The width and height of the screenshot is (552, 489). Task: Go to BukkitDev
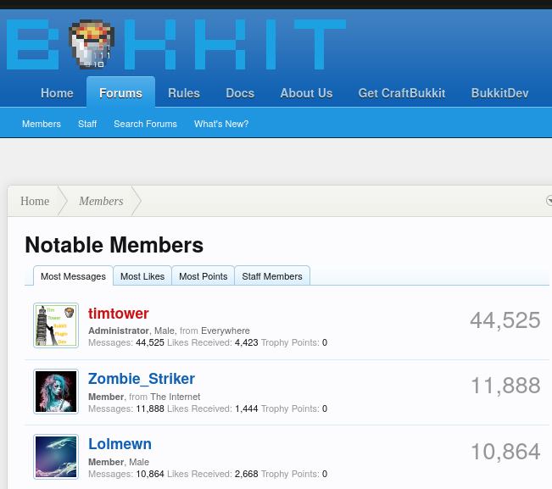pyautogui.click(x=500, y=93)
